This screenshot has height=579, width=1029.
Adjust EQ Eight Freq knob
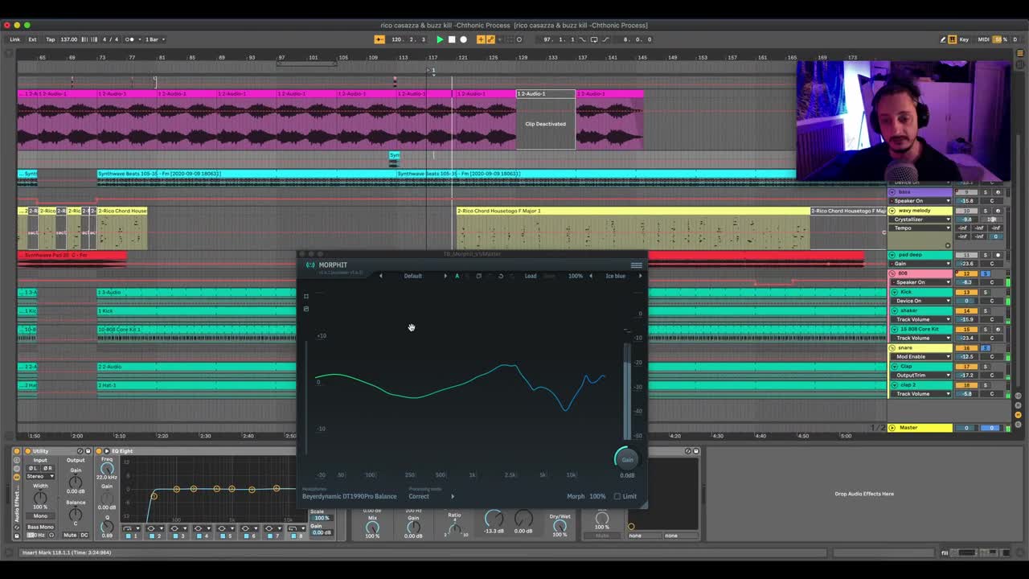tap(107, 469)
